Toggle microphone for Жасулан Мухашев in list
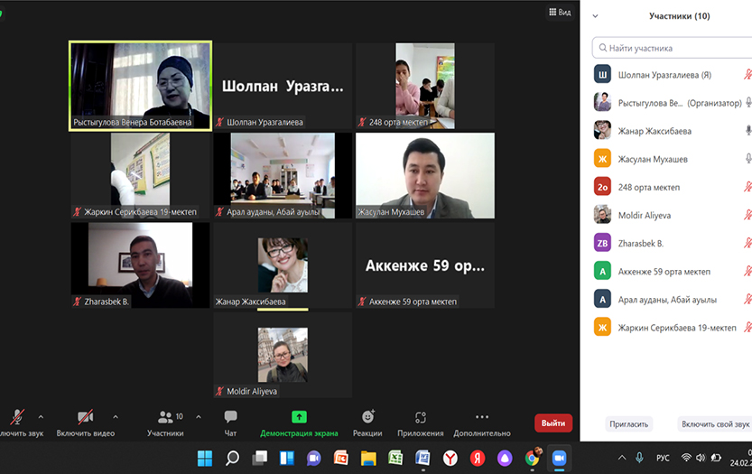Image resolution: width=752 pixels, height=474 pixels. pyautogui.click(x=747, y=159)
